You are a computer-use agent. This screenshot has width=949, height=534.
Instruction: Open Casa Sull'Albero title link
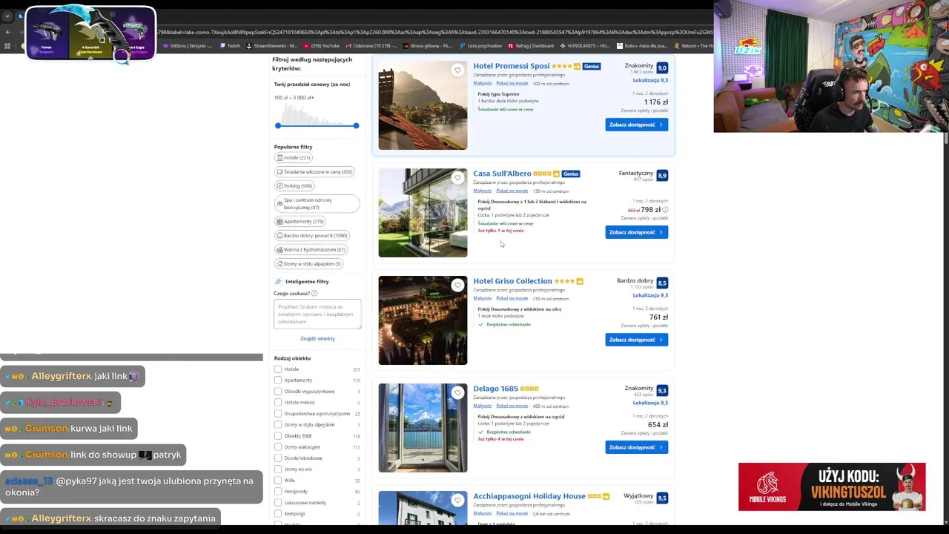click(x=502, y=174)
